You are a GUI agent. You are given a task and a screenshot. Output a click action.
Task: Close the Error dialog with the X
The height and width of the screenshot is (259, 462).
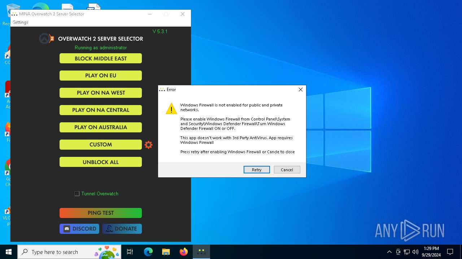click(300, 90)
